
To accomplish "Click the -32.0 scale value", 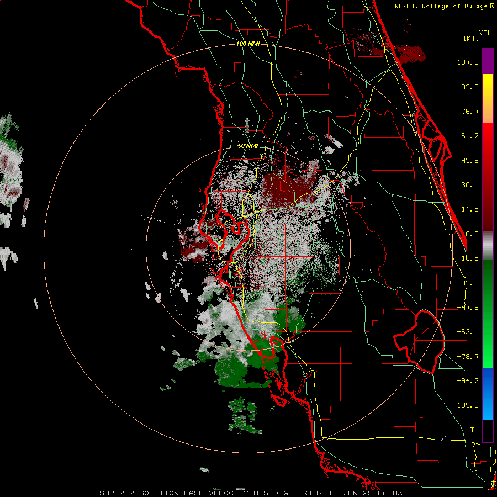I will pyautogui.click(x=468, y=283).
